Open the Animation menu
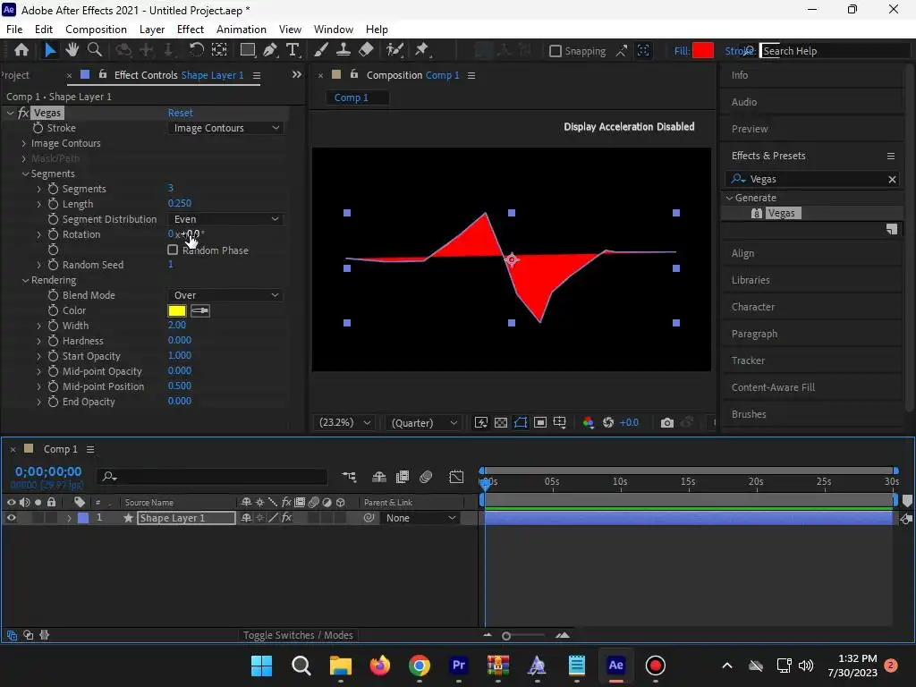This screenshot has width=916, height=687. (x=242, y=30)
